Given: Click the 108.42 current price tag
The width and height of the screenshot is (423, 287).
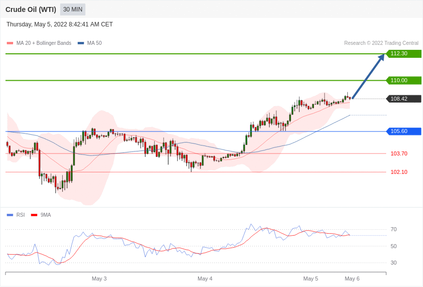Looking at the screenshot, I should click(404, 99).
